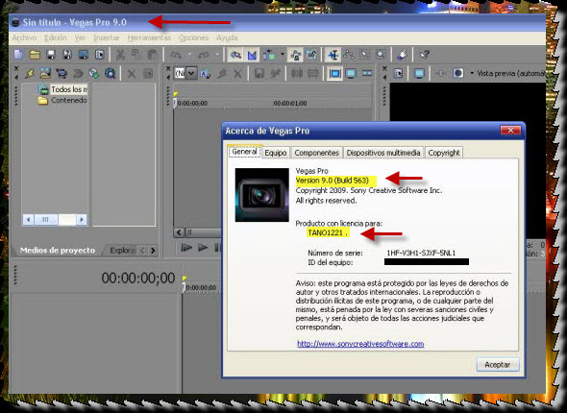Open the Vista previa quality dropdown arrow
Screen dimensions: 567x413
click(x=472, y=73)
